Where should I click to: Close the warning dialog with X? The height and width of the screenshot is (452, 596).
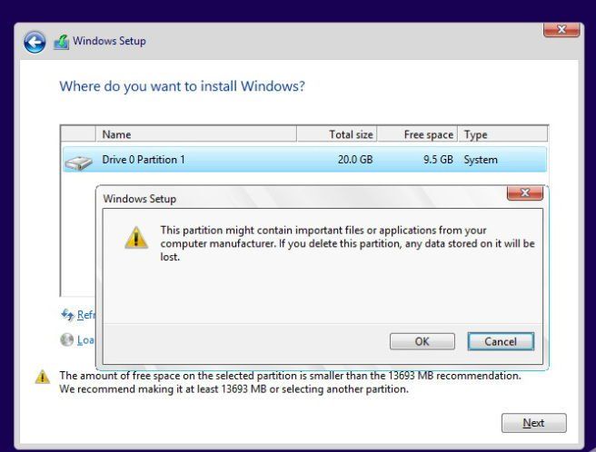pyautogui.click(x=525, y=192)
